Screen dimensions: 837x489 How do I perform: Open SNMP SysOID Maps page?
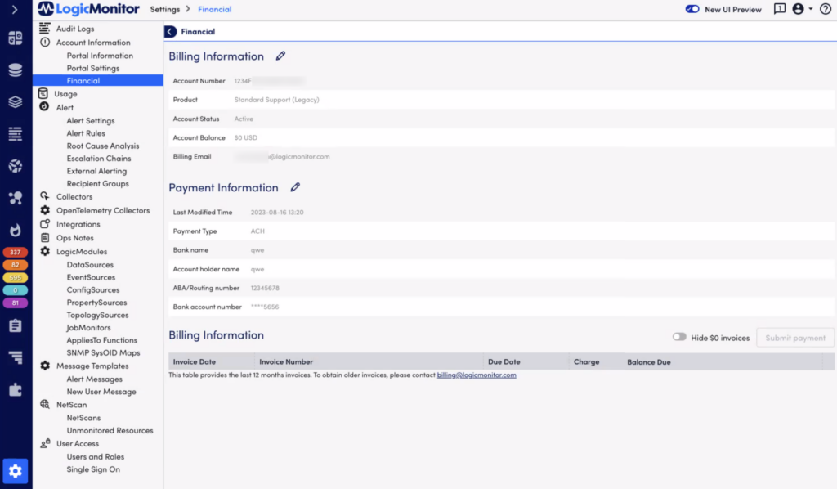[103, 353]
